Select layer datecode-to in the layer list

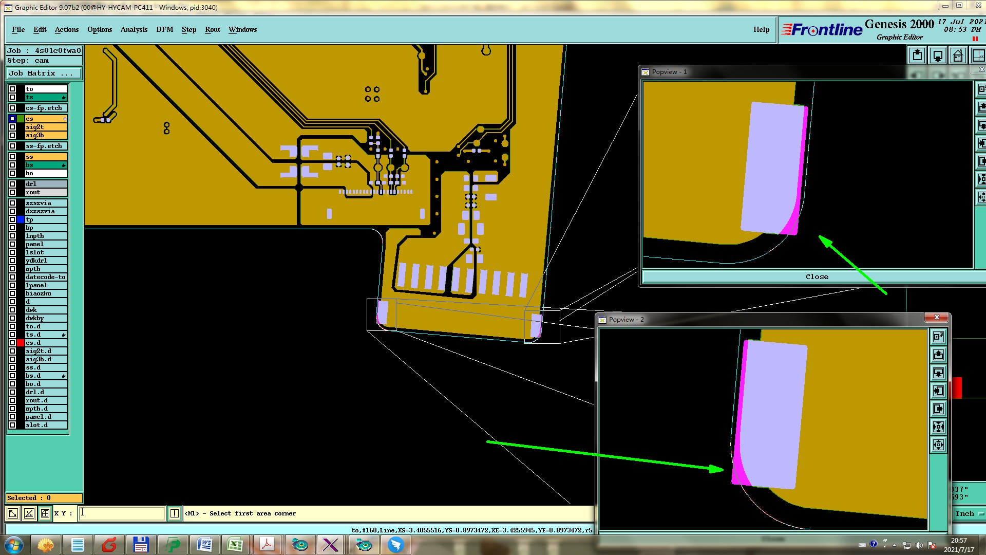[46, 277]
